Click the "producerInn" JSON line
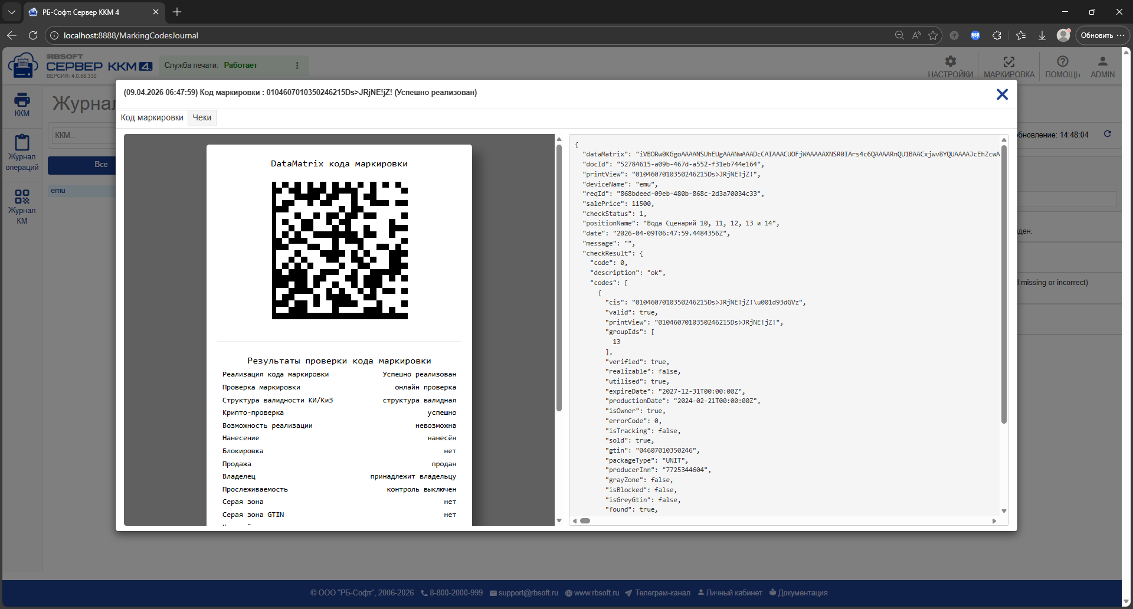 point(658,470)
